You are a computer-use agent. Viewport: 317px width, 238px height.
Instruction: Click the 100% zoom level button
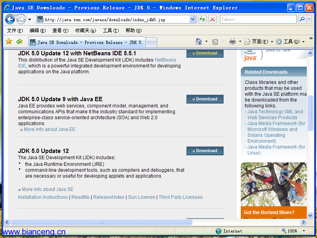pos(290,231)
